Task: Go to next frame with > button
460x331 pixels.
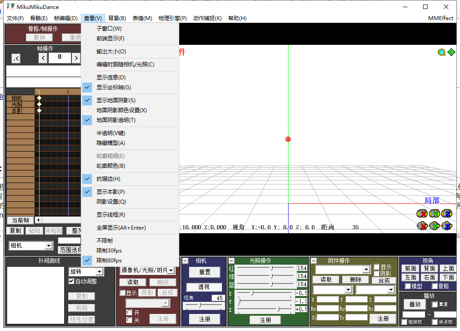Action: click(76, 58)
